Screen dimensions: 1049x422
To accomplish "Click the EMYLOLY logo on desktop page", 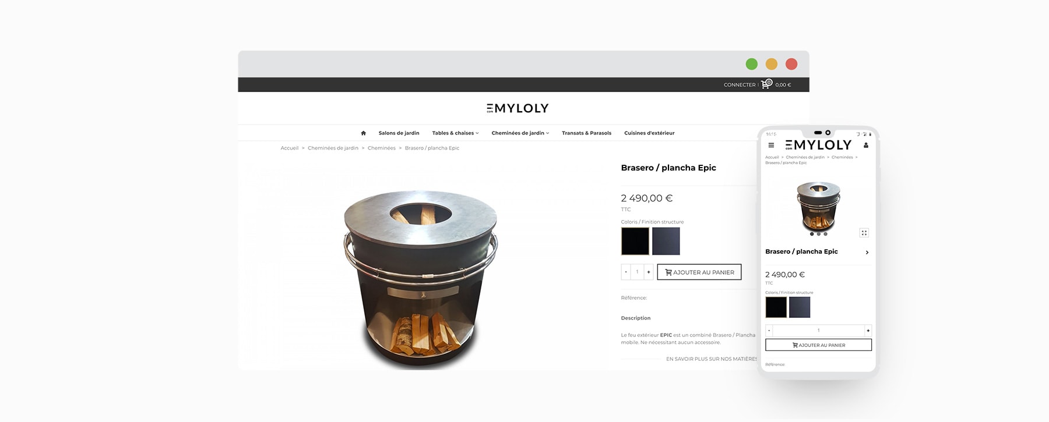I will [x=518, y=108].
